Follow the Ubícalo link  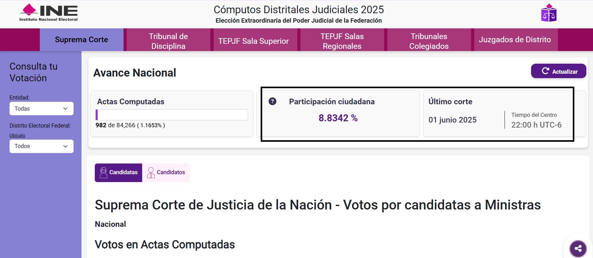[x=17, y=135]
